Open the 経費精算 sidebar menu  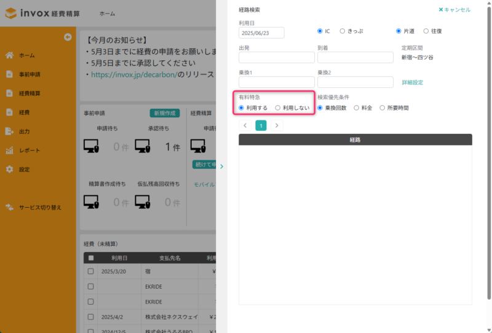tap(30, 93)
